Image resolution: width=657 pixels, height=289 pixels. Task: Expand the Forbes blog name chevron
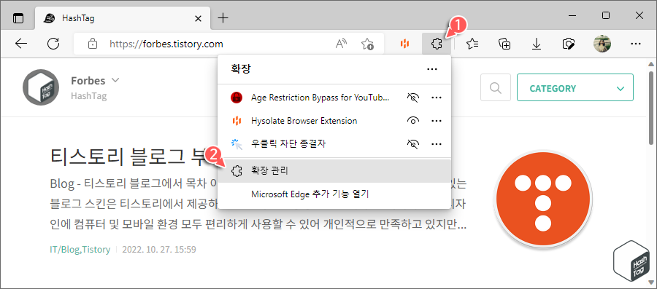click(116, 80)
